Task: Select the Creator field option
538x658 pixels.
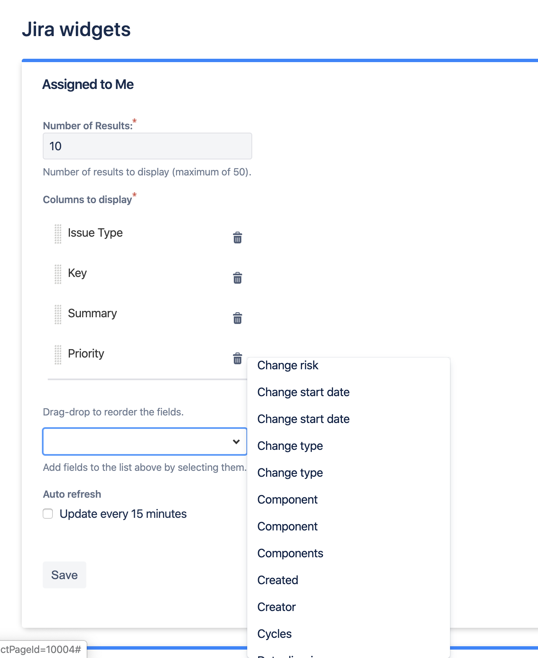Action: [x=349, y=607]
